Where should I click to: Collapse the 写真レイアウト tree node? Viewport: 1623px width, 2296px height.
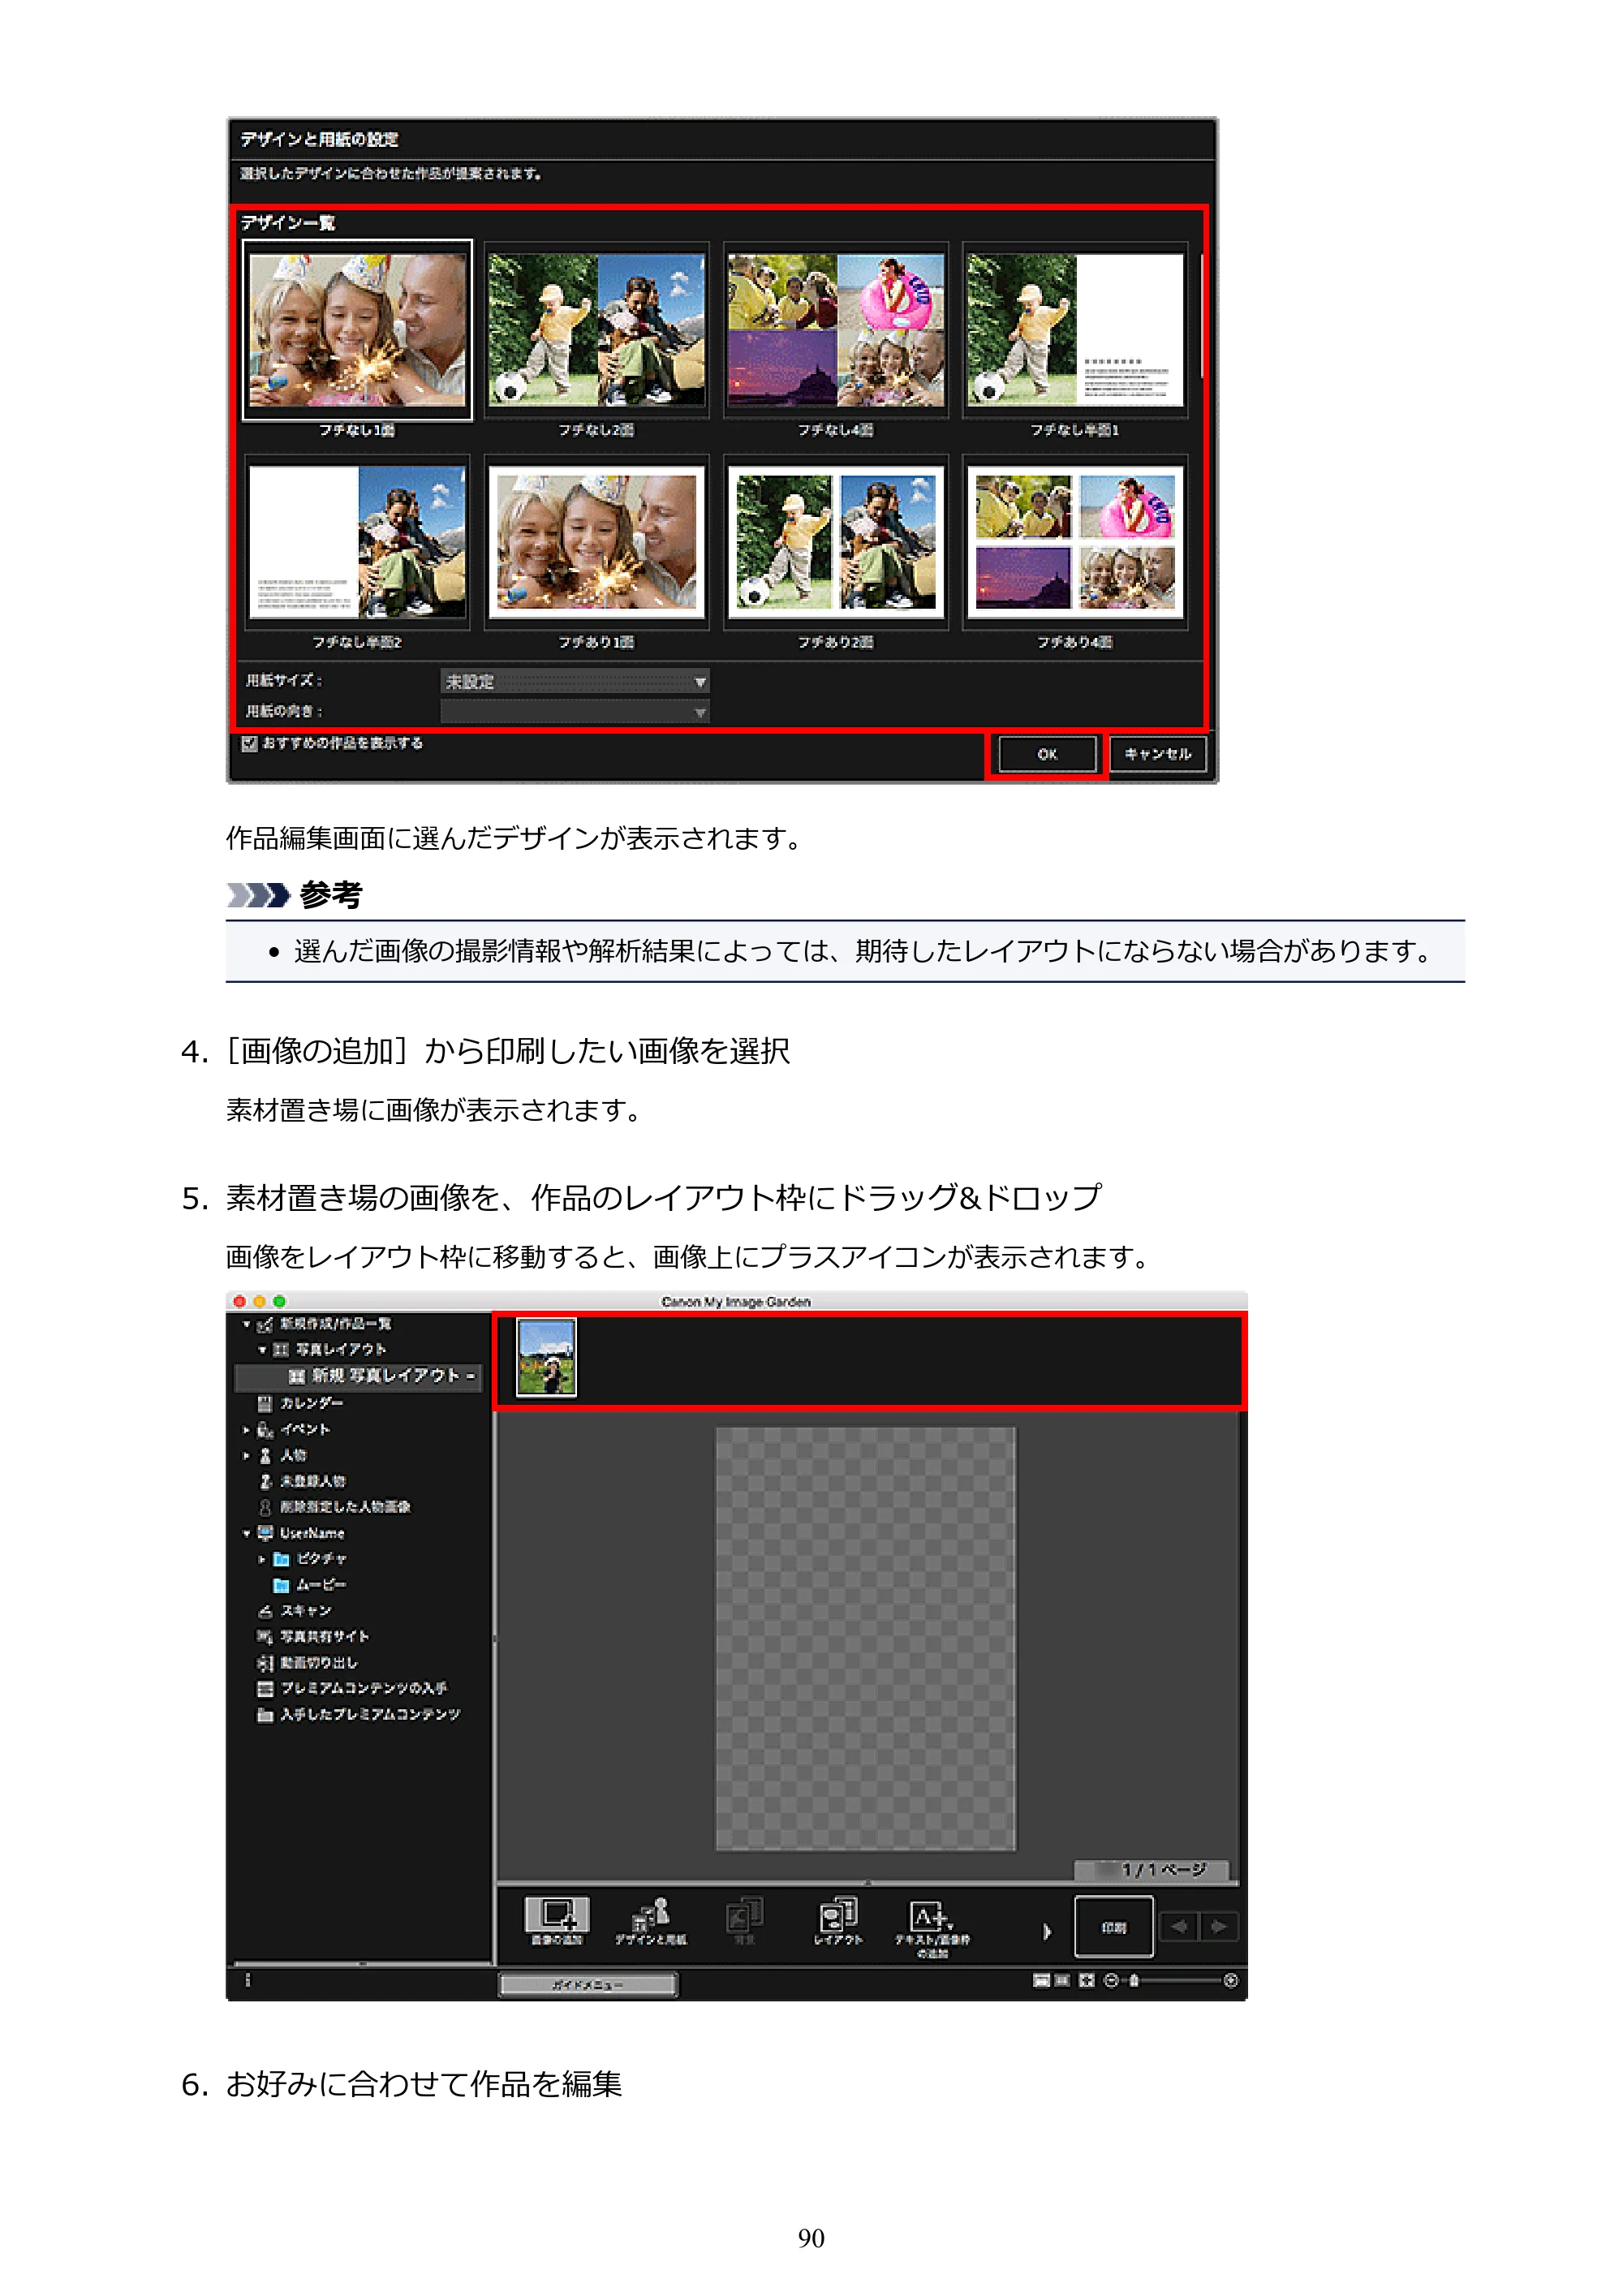(x=262, y=1350)
